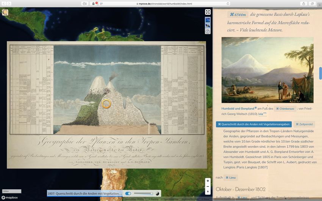This screenshot has height=201, width=322.
Task: Click the yin-yang blend mode icon
Action: pyautogui.click(x=157, y=193)
